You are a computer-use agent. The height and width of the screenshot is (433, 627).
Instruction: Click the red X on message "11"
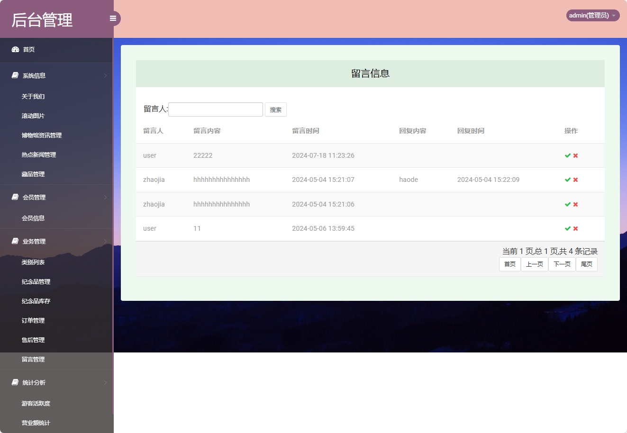point(575,228)
